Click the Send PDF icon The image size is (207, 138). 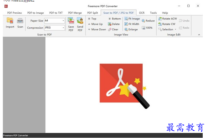click(80, 20)
